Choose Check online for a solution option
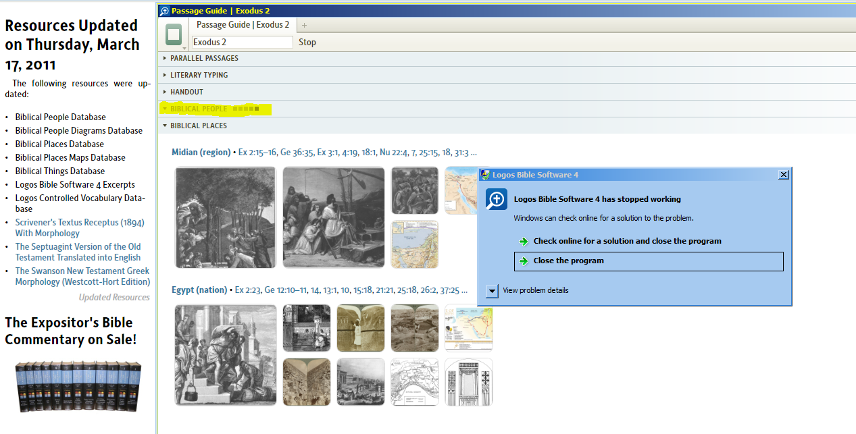The width and height of the screenshot is (856, 434). (x=627, y=241)
